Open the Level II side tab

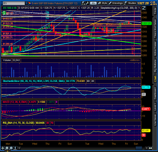point(155,107)
